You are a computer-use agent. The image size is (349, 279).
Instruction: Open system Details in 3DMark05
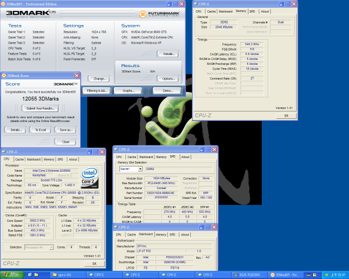point(169,54)
